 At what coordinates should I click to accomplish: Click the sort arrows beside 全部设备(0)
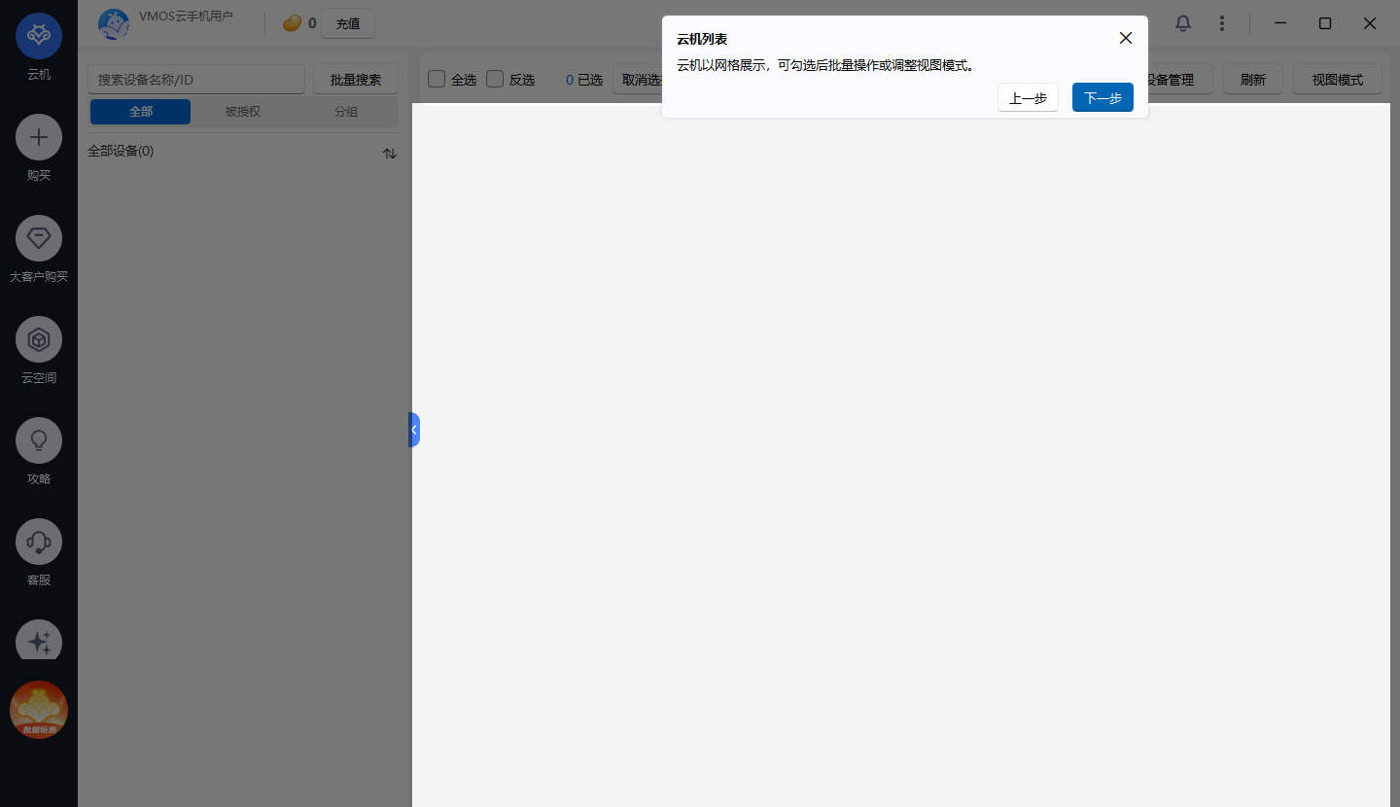390,154
